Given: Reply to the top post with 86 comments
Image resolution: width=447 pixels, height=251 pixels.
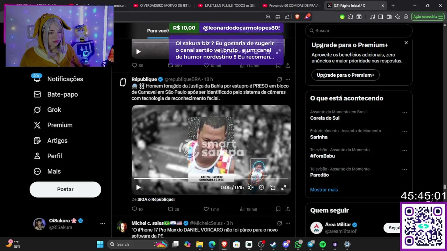Looking at the screenshot, I should [x=137, y=65].
